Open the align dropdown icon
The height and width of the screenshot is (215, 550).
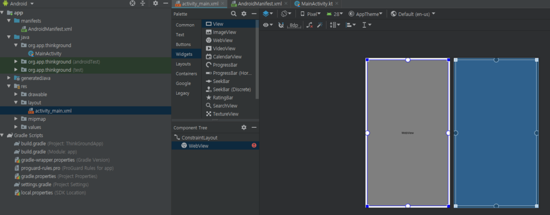[x=350, y=25]
